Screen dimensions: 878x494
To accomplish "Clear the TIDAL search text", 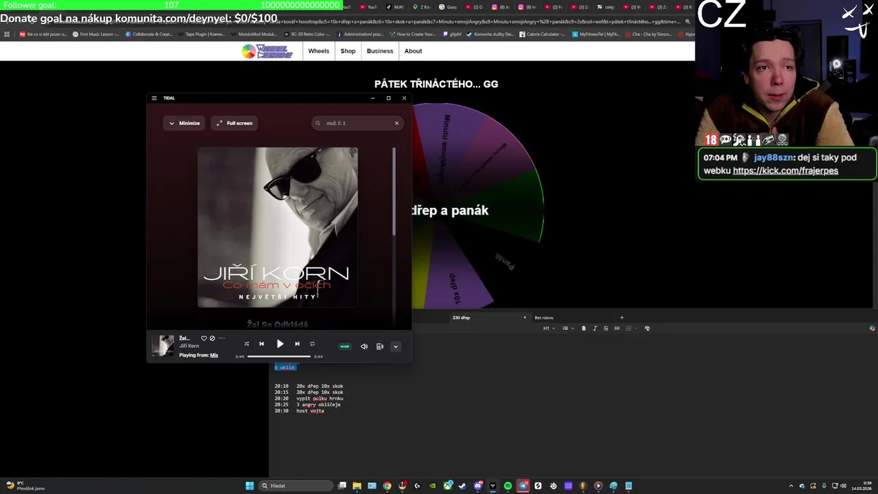I will [396, 123].
